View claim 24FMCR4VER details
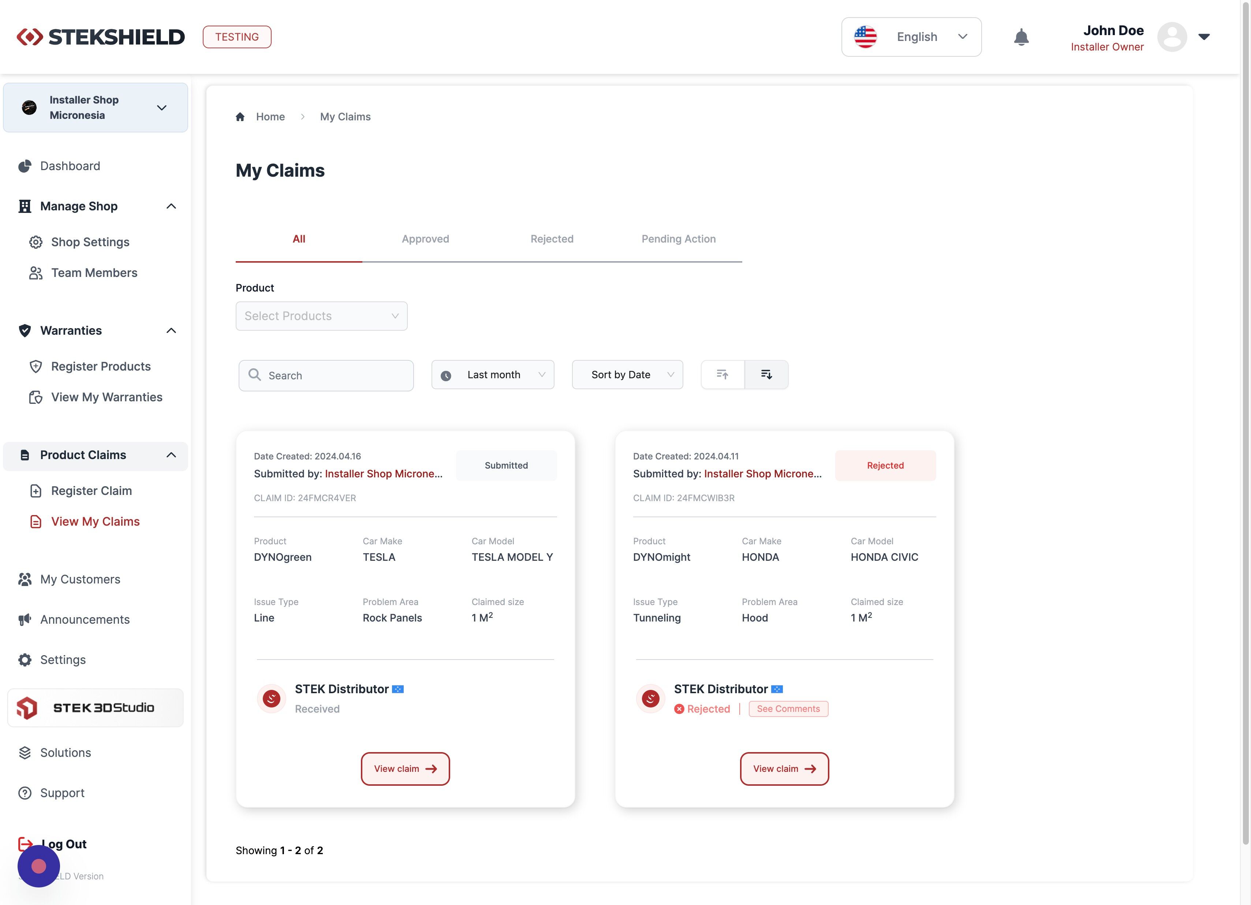 click(x=405, y=769)
